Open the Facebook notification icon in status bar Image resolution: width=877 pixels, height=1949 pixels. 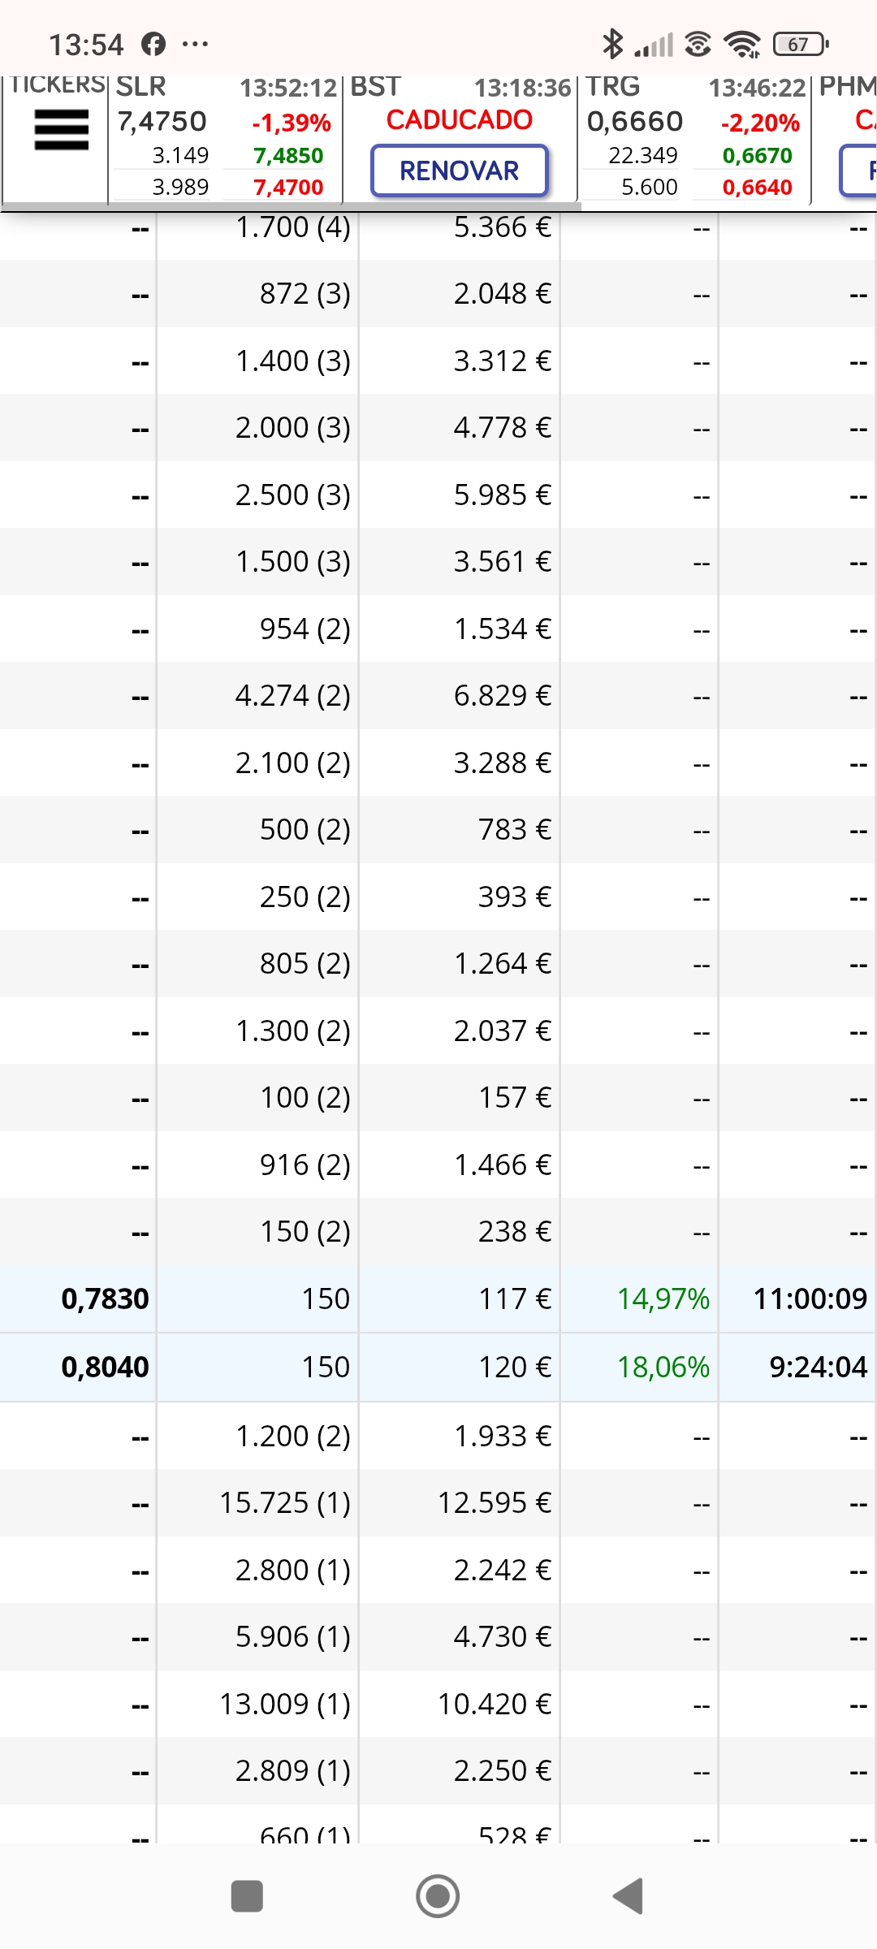153,44
